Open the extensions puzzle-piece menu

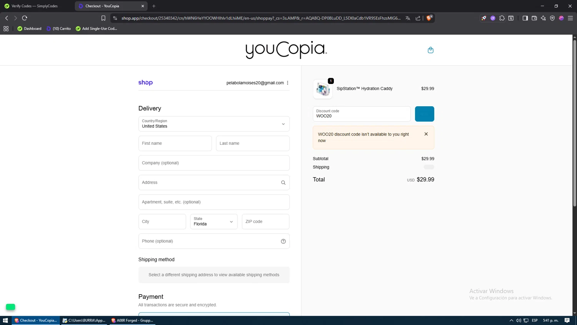click(502, 18)
